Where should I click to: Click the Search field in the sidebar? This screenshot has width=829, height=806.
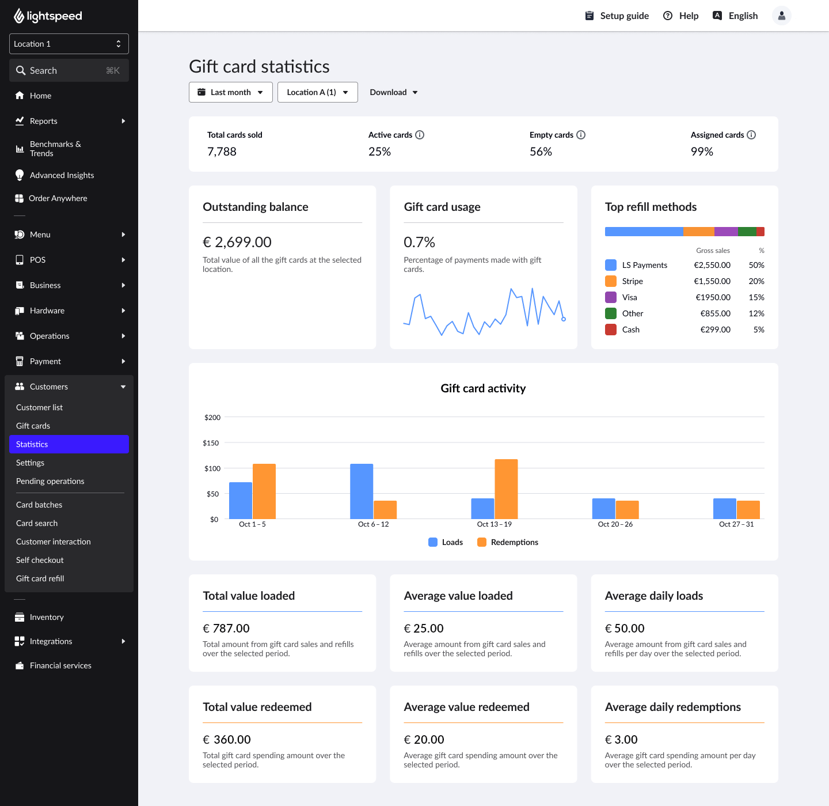69,70
